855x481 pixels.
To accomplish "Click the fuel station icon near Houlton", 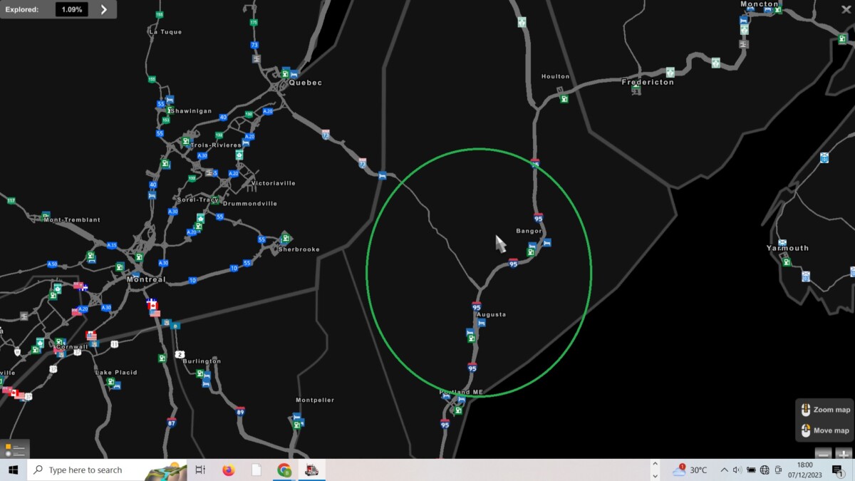I will coord(564,99).
